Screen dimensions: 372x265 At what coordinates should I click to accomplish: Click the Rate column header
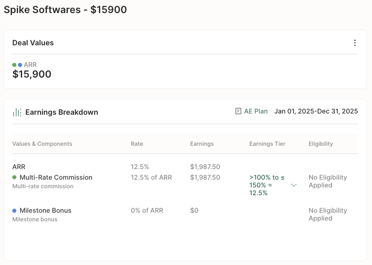(137, 144)
